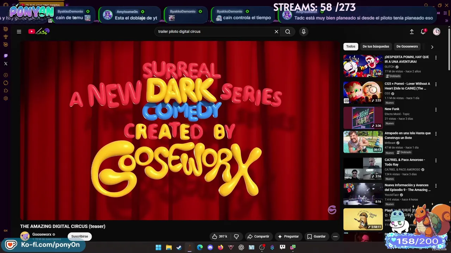This screenshot has height=253, width=451.
Task: Open Firefox from the taskbar
Action: pos(221,247)
